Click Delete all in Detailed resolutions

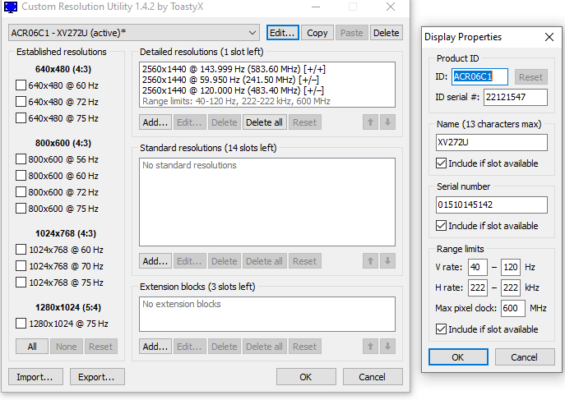(264, 122)
